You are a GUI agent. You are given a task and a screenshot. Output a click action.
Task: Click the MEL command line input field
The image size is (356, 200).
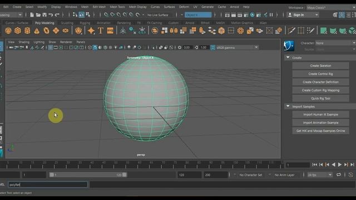[48, 184]
